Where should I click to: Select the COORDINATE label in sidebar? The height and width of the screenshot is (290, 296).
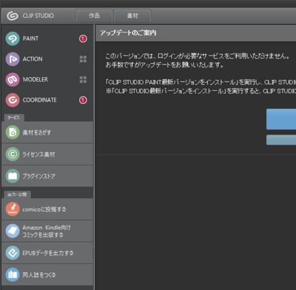(40, 100)
